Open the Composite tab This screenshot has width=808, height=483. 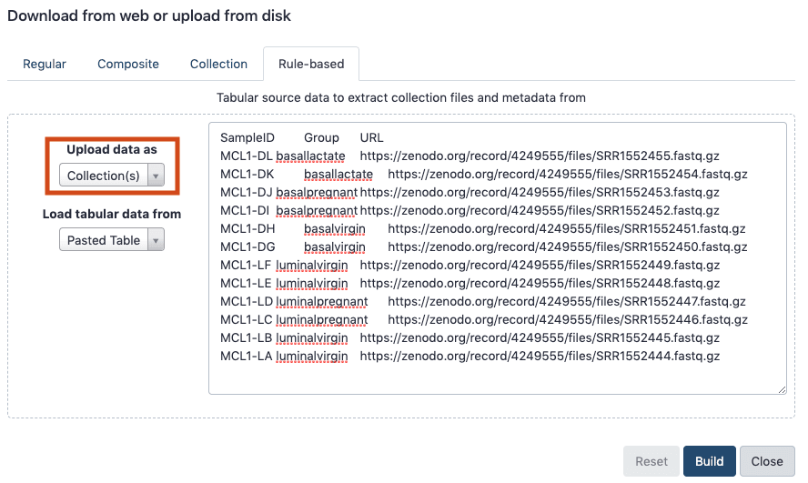click(x=128, y=64)
